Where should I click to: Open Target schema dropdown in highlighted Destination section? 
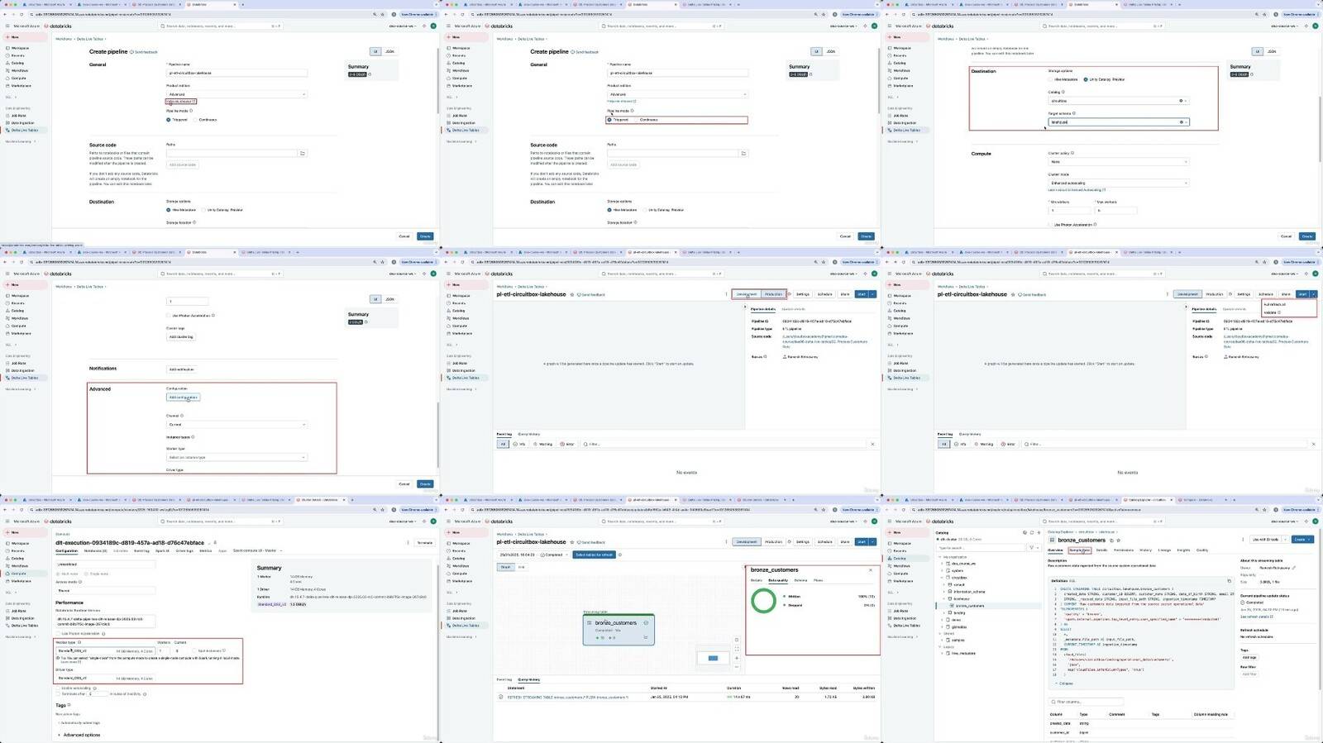(1119, 121)
